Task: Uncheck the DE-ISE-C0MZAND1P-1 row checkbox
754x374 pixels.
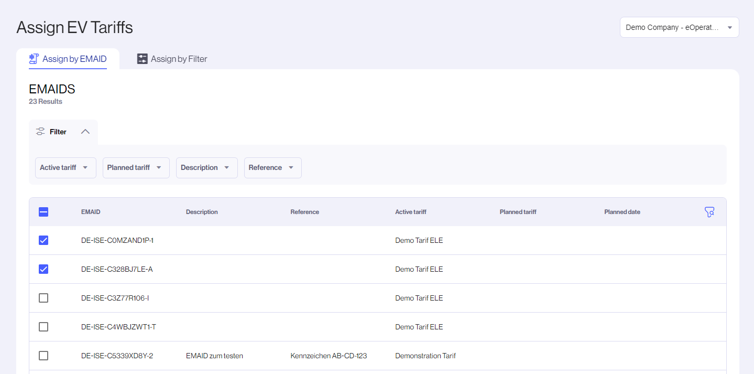Action: coord(43,240)
